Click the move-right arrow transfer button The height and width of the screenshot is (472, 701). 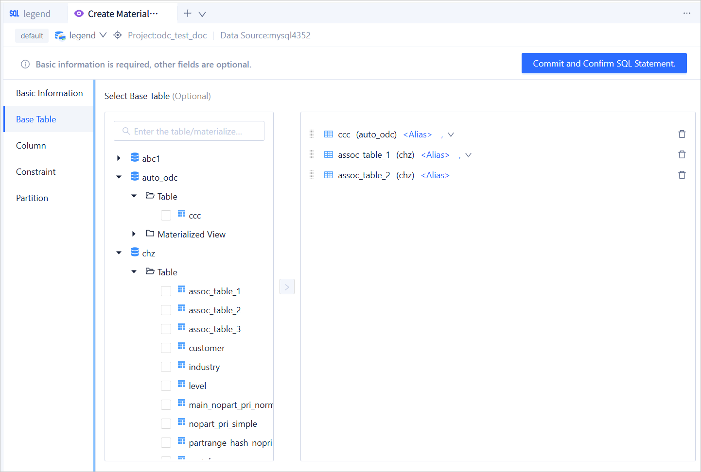coord(287,287)
